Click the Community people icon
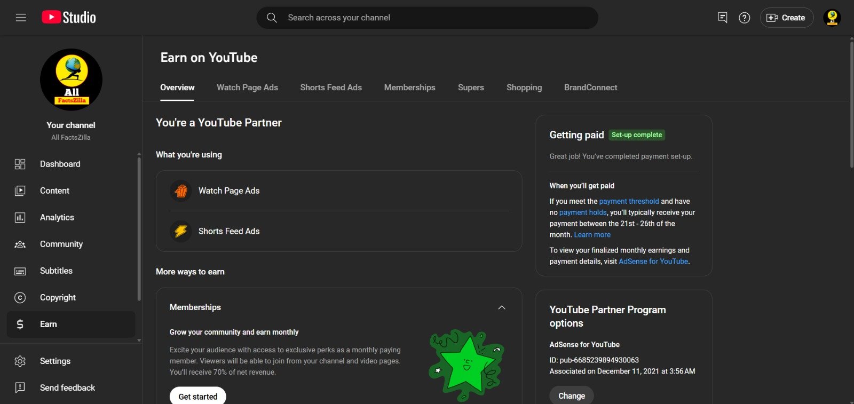Viewport: 854px width, 404px height. [20, 244]
